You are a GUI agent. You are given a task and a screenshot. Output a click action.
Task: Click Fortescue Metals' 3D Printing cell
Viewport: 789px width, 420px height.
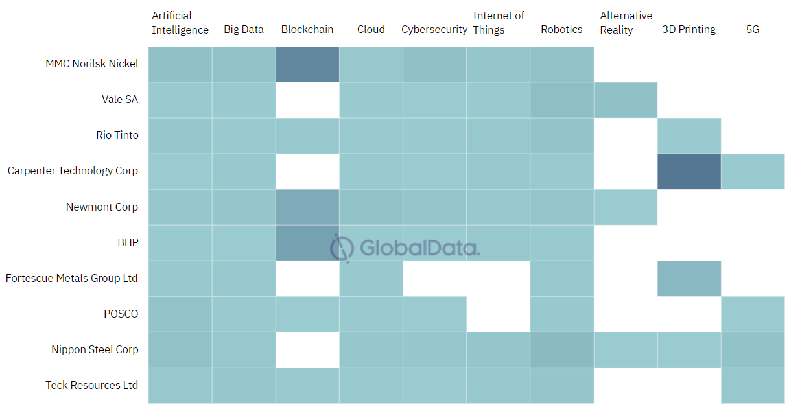[x=689, y=278]
